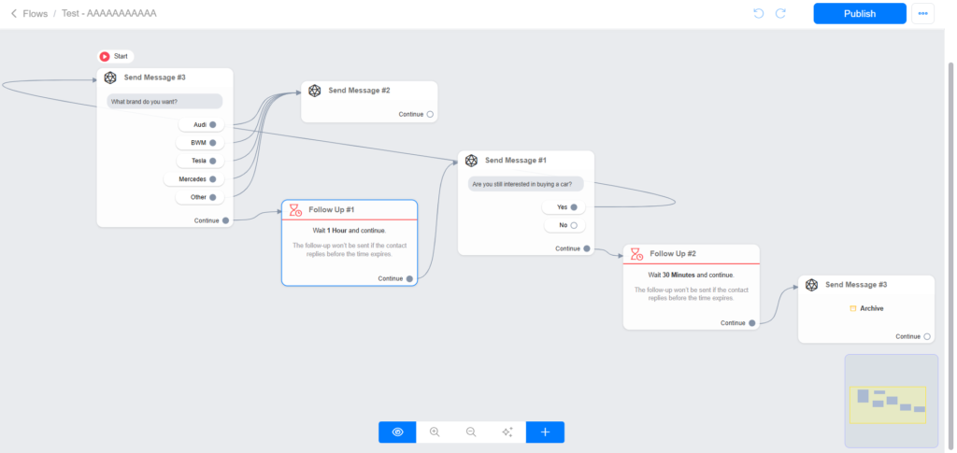
Task: Select the Mercedes reply option
Action: (x=195, y=178)
